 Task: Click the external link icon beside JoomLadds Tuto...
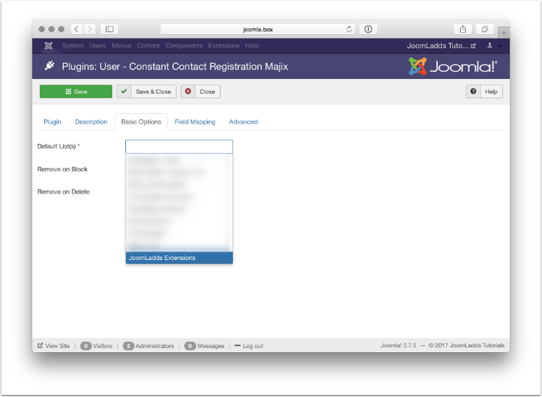[473, 46]
